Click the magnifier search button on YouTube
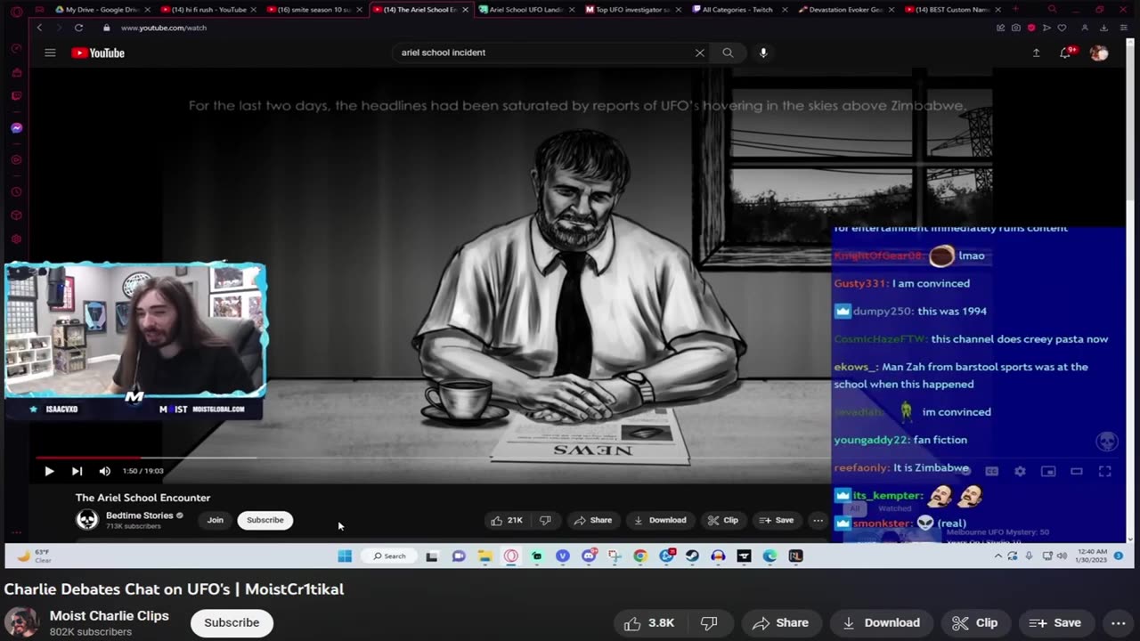1140x641 pixels. click(x=728, y=53)
